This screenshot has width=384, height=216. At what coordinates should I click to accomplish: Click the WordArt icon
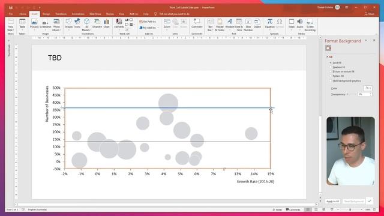pos(230,23)
